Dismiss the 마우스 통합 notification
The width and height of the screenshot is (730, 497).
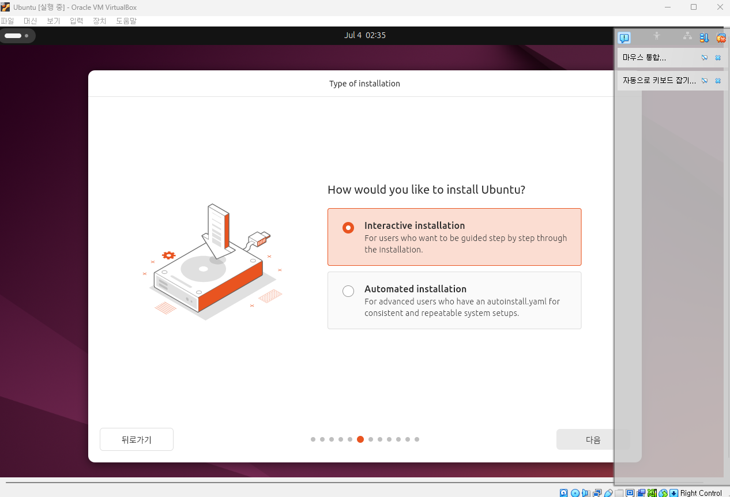tap(718, 58)
